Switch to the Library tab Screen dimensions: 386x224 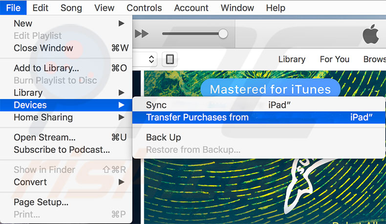292,59
